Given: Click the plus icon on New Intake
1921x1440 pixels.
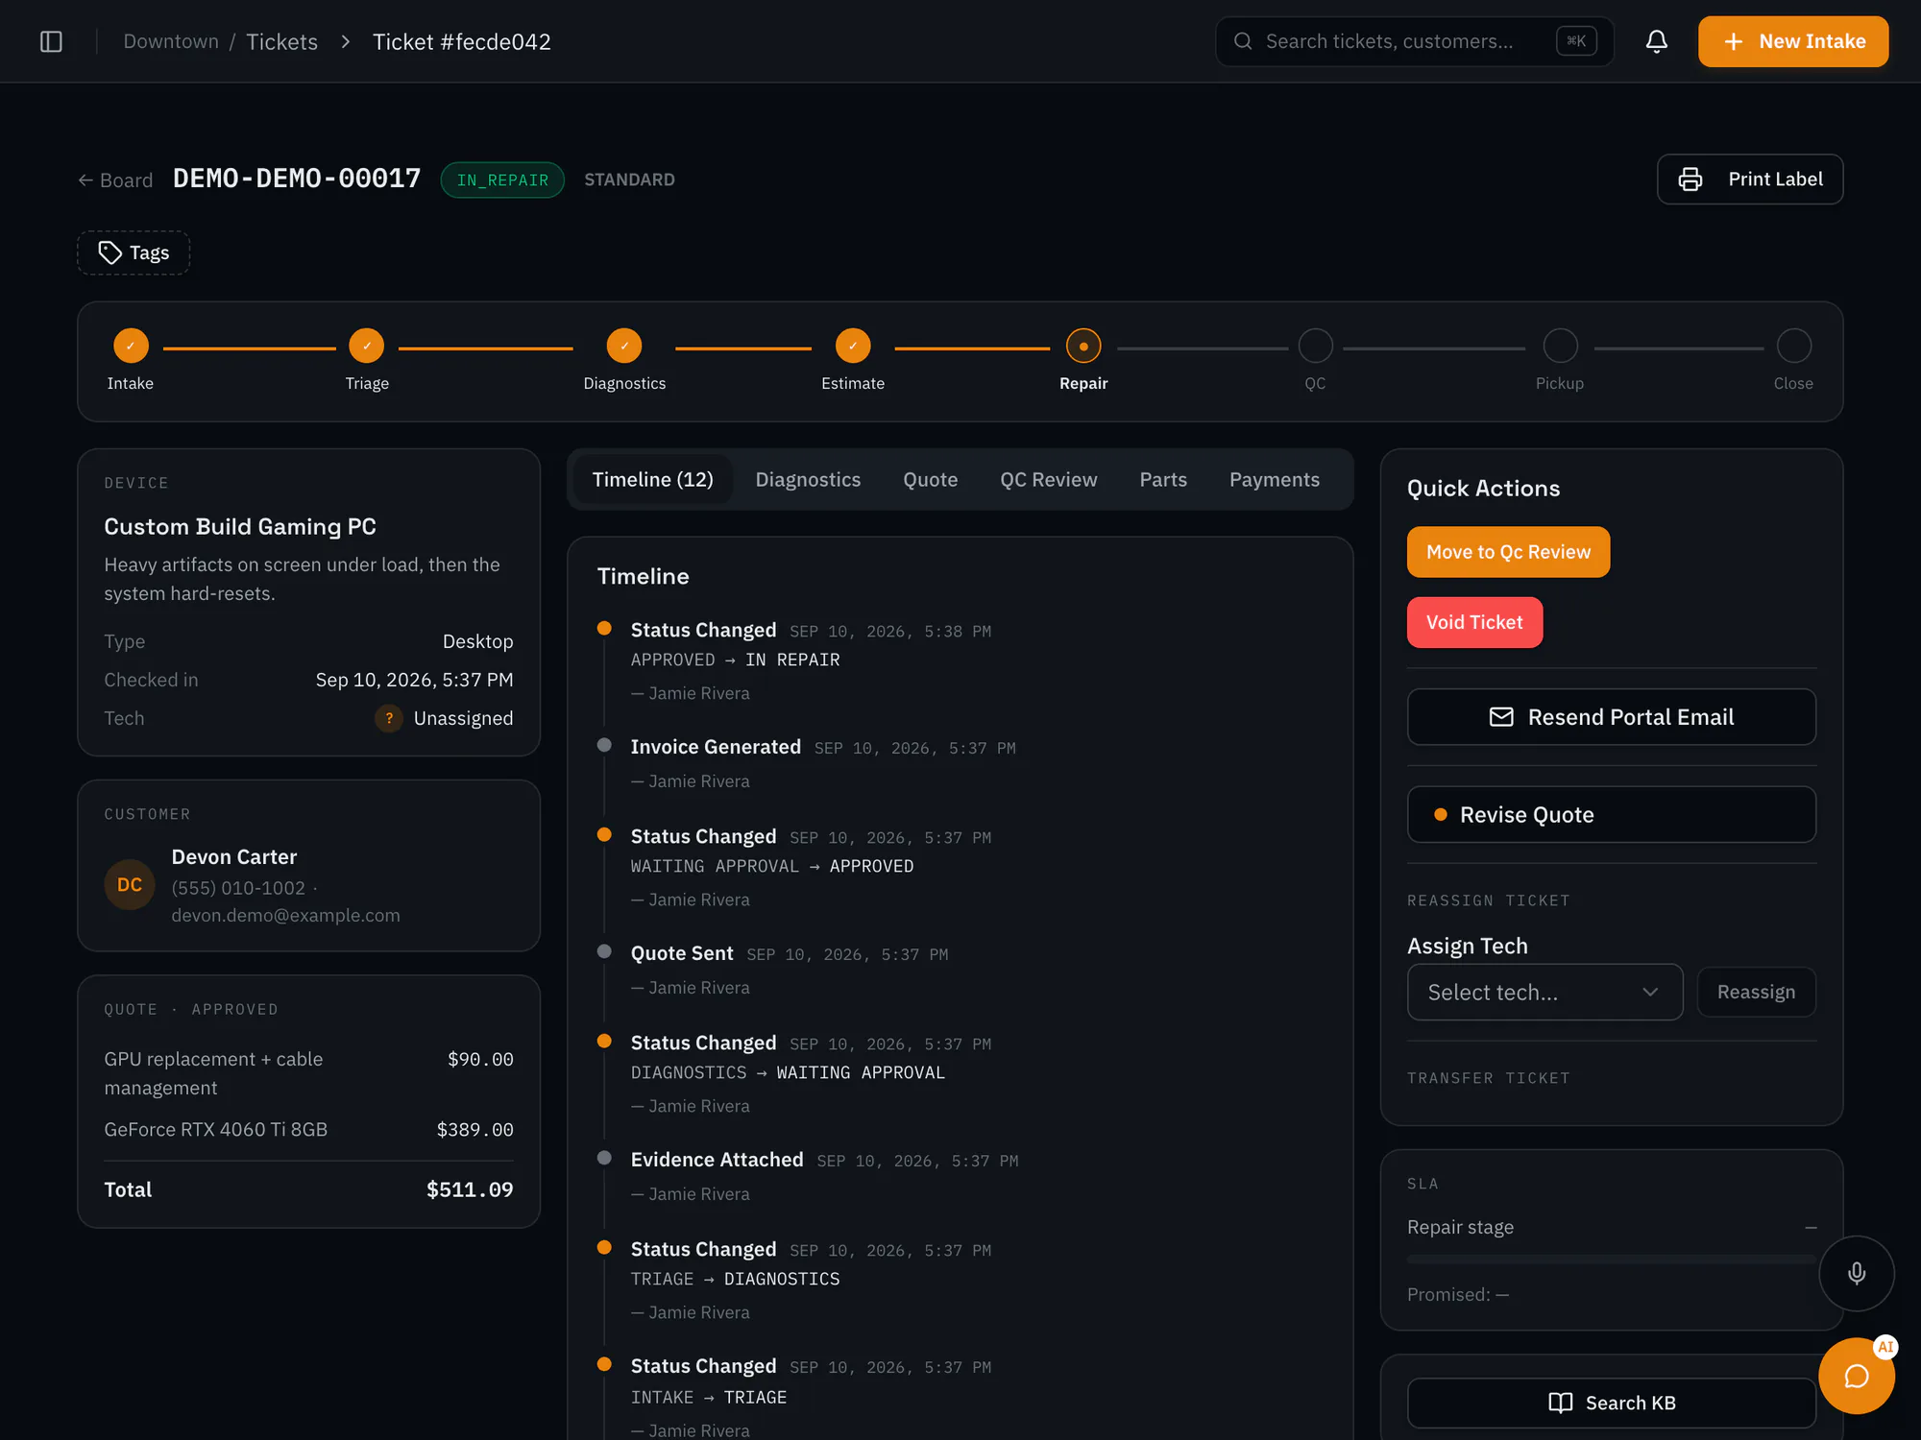Looking at the screenshot, I should pos(1734,41).
